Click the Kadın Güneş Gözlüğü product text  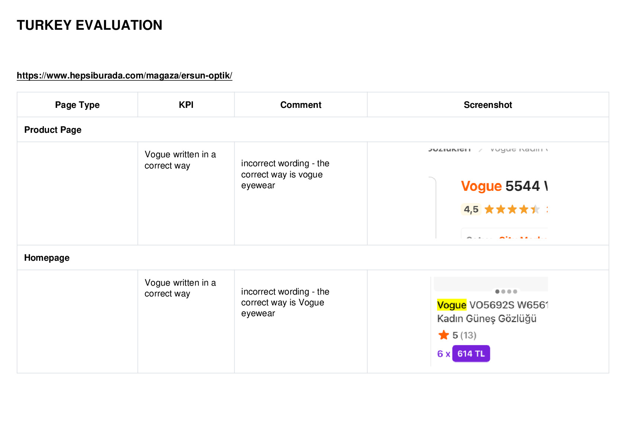tap(487, 319)
